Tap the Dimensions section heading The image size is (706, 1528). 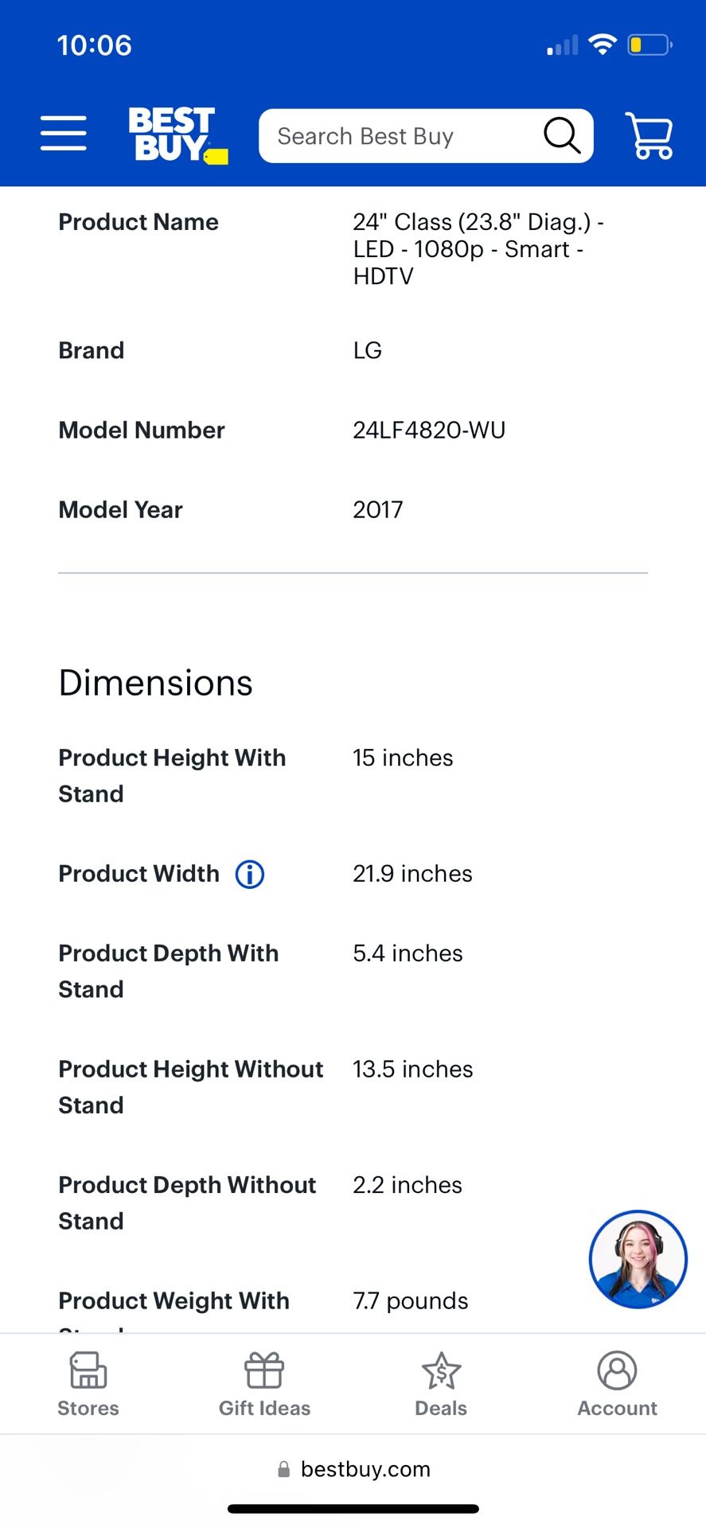click(156, 683)
